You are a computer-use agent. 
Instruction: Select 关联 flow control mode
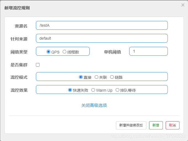pyautogui.click(x=96, y=77)
